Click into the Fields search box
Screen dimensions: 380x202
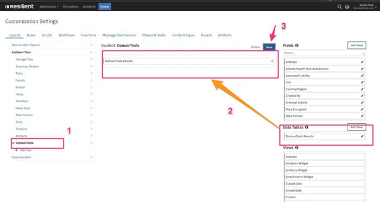point(324,53)
